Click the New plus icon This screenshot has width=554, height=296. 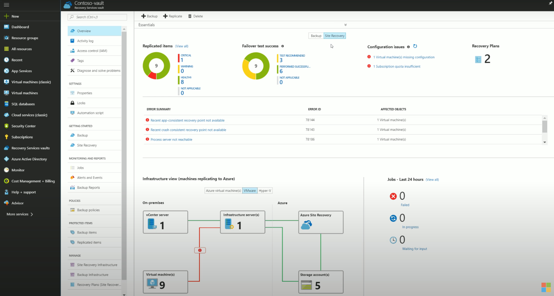[x=6, y=16]
